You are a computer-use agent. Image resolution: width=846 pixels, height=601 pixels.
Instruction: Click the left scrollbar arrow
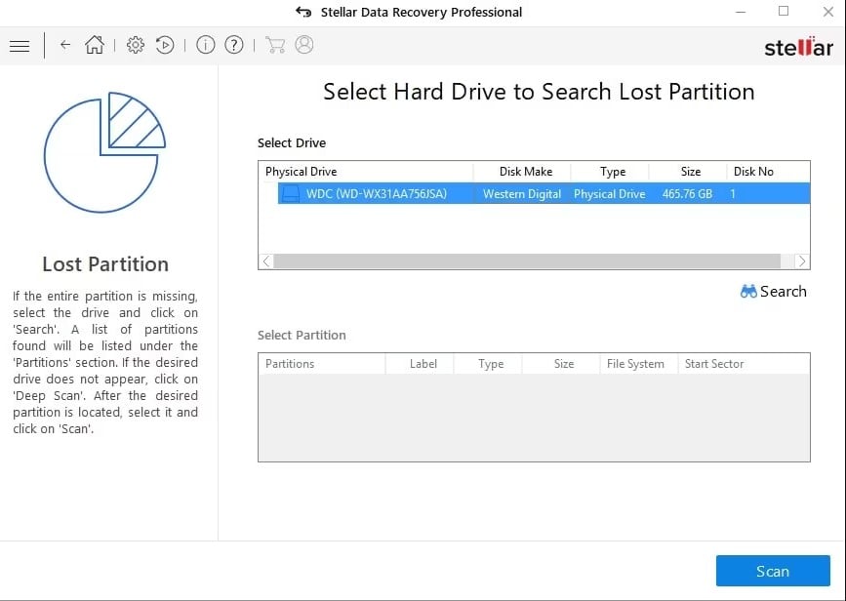(264, 261)
